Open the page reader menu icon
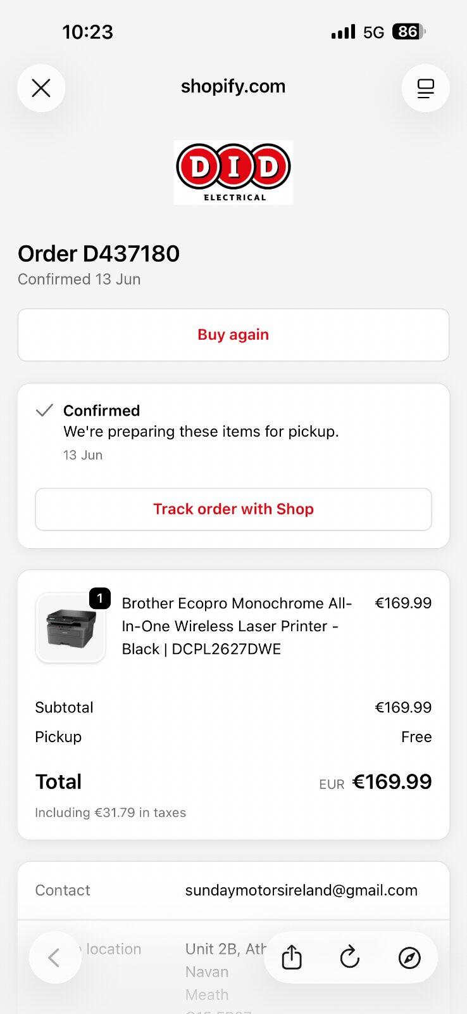 pos(426,88)
